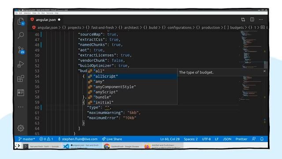Click the Prettier status bar item

point(241,139)
